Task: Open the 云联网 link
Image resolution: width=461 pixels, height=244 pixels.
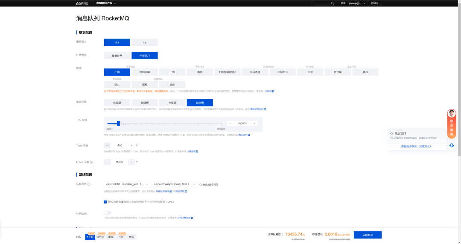Action: 270,91
